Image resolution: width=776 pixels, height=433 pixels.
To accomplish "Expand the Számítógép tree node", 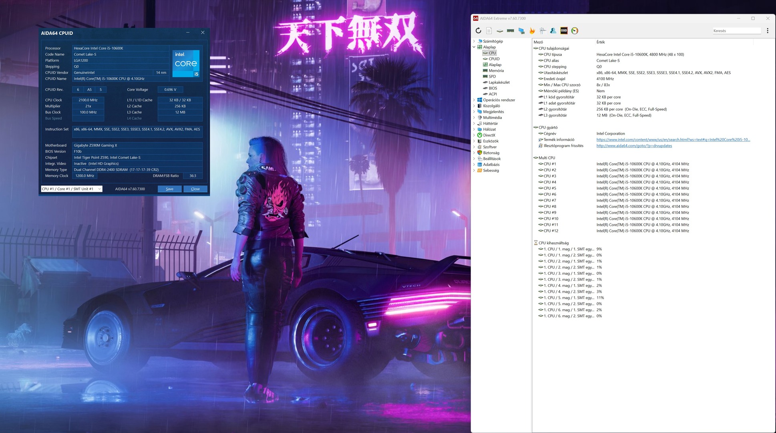I will (474, 41).
